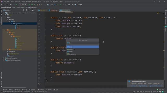167x93 pixels.
Task: Click Ignore these updates link
Action: pyautogui.click(x=156, y=86)
